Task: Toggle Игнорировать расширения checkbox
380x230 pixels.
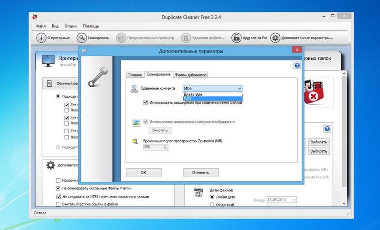Action: [x=145, y=102]
